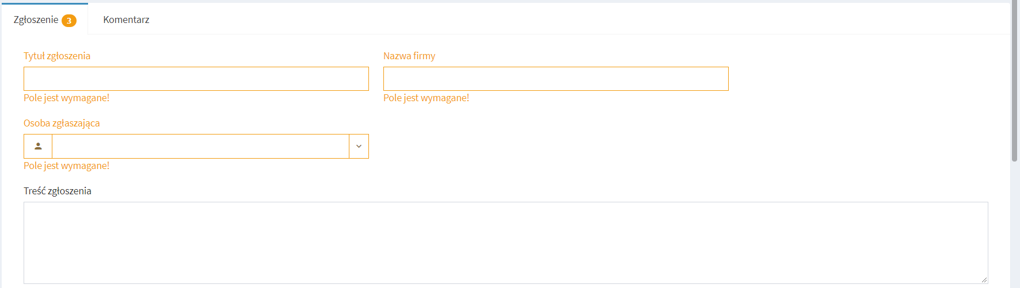Click the scrollbar track below the thumb

click(1015, 224)
